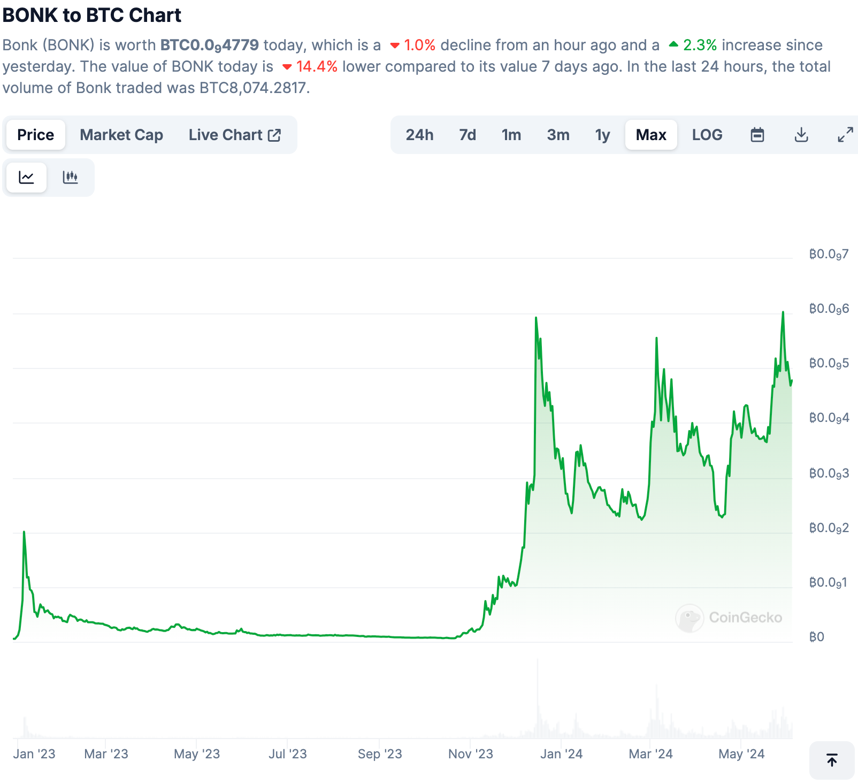Click the chart peak near late May 2024
This screenshot has width=858, height=784.
(x=783, y=312)
